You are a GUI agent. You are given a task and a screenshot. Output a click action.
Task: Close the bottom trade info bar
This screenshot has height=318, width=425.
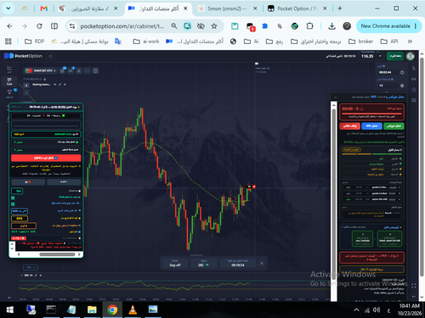(x=262, y=263)
